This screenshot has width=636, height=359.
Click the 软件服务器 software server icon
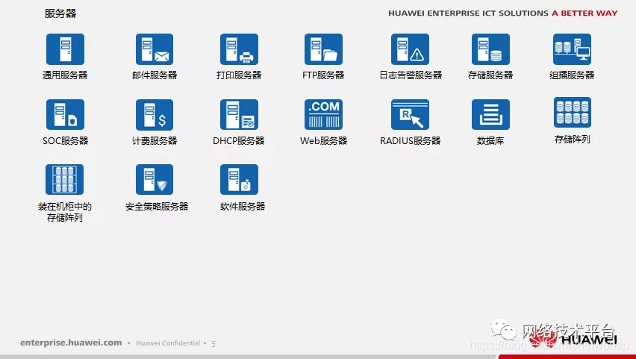coord(239,180)
